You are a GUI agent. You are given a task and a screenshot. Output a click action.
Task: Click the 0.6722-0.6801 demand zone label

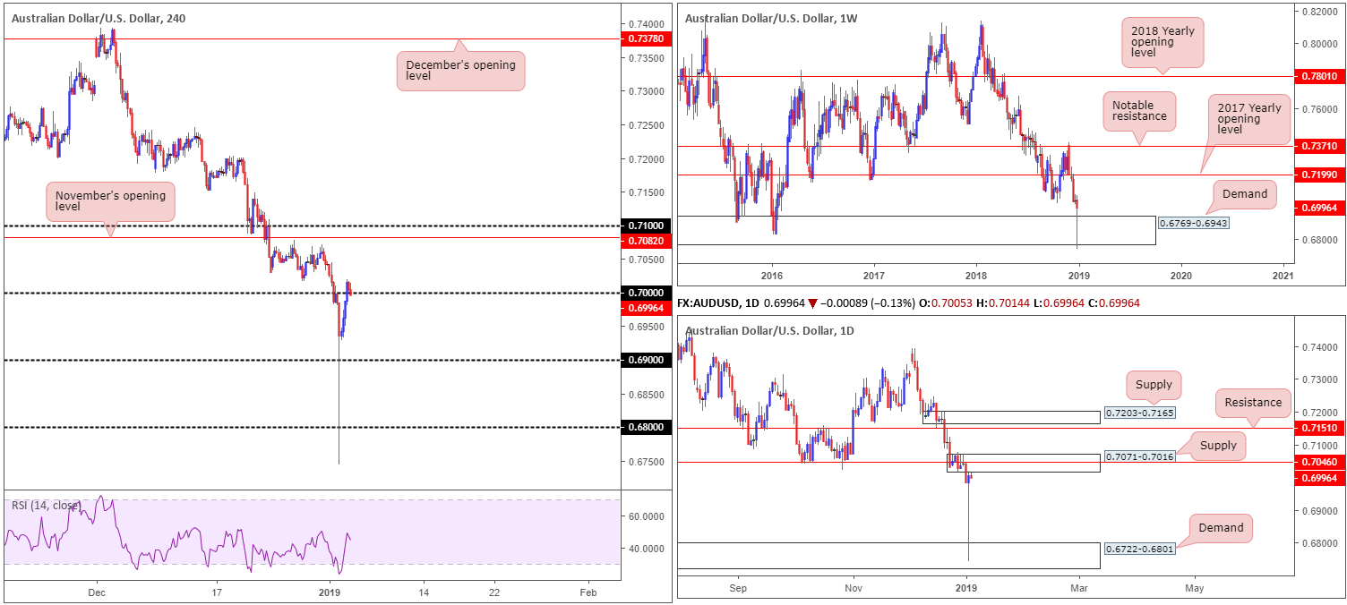tap(1139, 549)
